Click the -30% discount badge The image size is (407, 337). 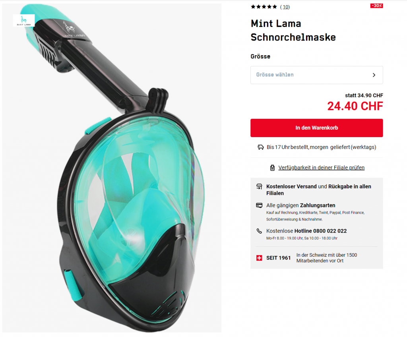pos(377,6)
